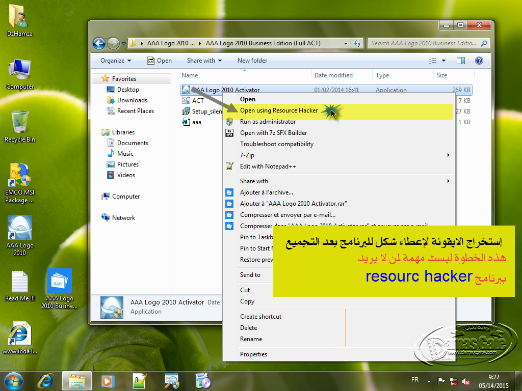Open the AAA Logo 2010 desktop shortcut
This screenshot has width=522, height=391.
point(20,236)
